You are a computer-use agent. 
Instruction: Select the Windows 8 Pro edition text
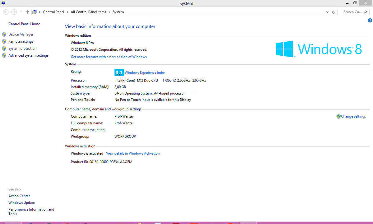(x=82, y=43)
